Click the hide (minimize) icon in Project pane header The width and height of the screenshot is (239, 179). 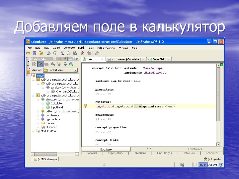[70, 59]
